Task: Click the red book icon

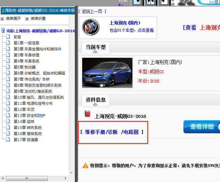Action: [x=88, y=114]
